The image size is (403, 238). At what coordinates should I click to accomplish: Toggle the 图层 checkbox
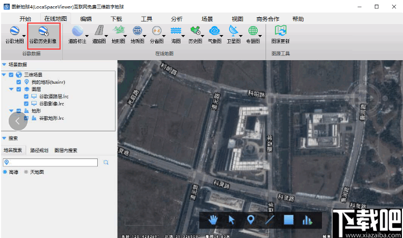[18, 89]
